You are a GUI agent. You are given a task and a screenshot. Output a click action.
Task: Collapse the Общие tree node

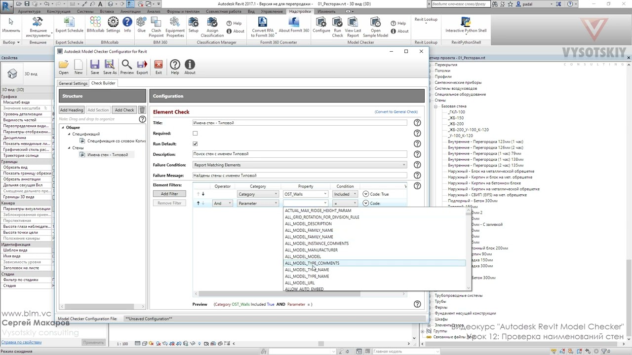coord(63,128)
